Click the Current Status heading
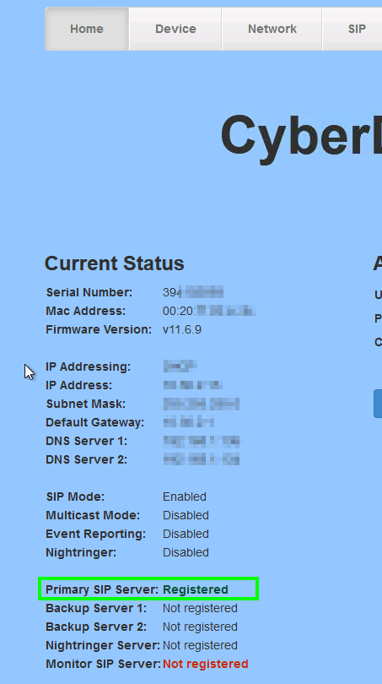The image size is (382, 684). click(x=115, y=263)
